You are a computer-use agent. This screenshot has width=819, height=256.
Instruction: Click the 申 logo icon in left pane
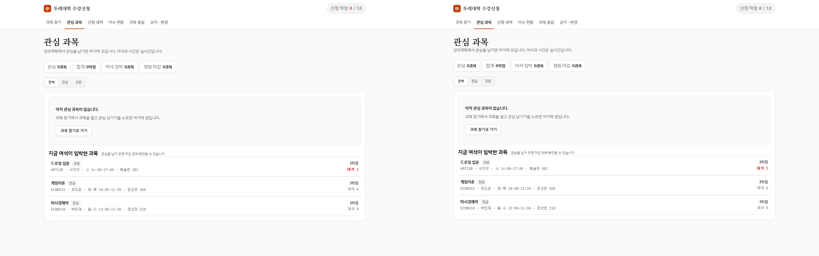click(x=47, y=9)
